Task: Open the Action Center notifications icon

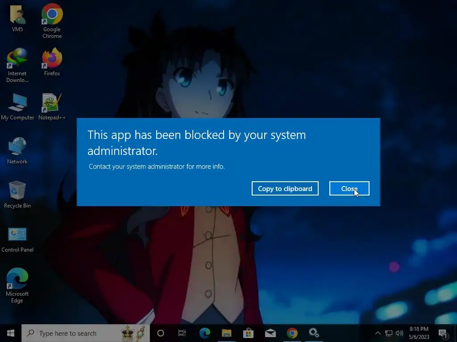Action: (443, 333)
